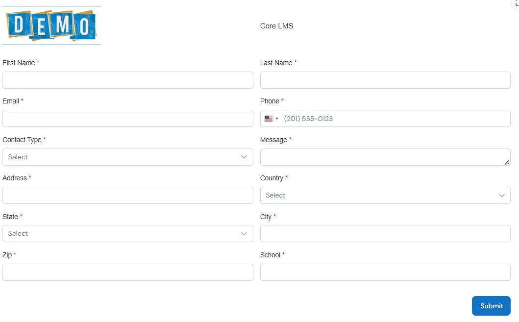
Task: Expand the Country select dropdown
Action: (x=385, y=195)
